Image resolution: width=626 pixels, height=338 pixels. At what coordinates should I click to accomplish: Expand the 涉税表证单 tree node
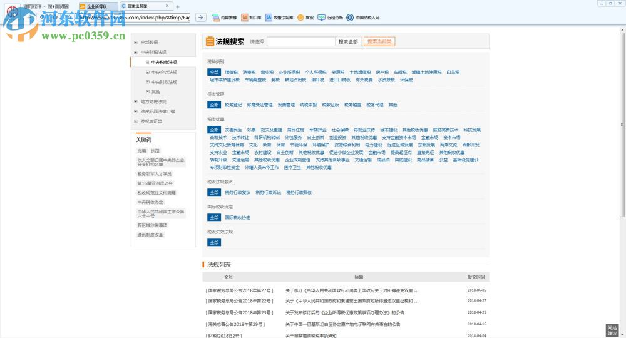[136, 121]
